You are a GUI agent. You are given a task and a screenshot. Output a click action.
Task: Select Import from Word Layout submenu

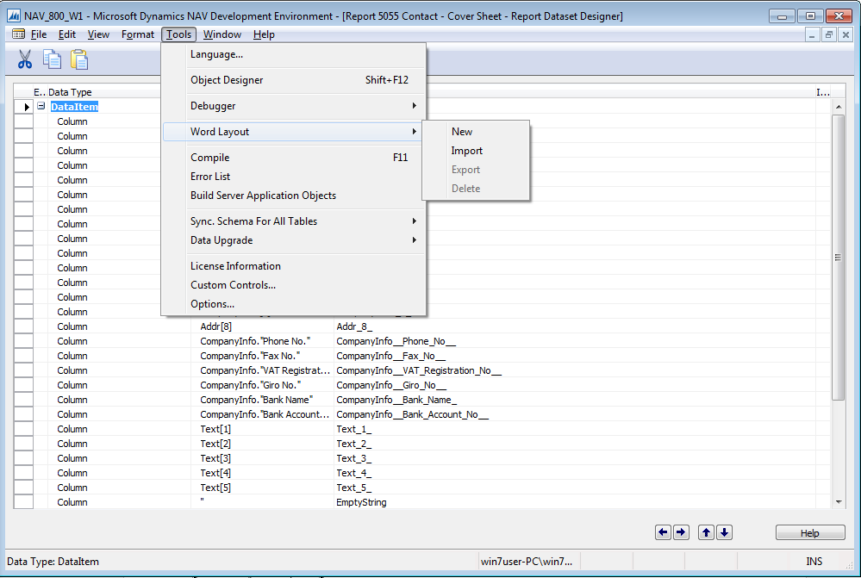click(x=467, y=151)
